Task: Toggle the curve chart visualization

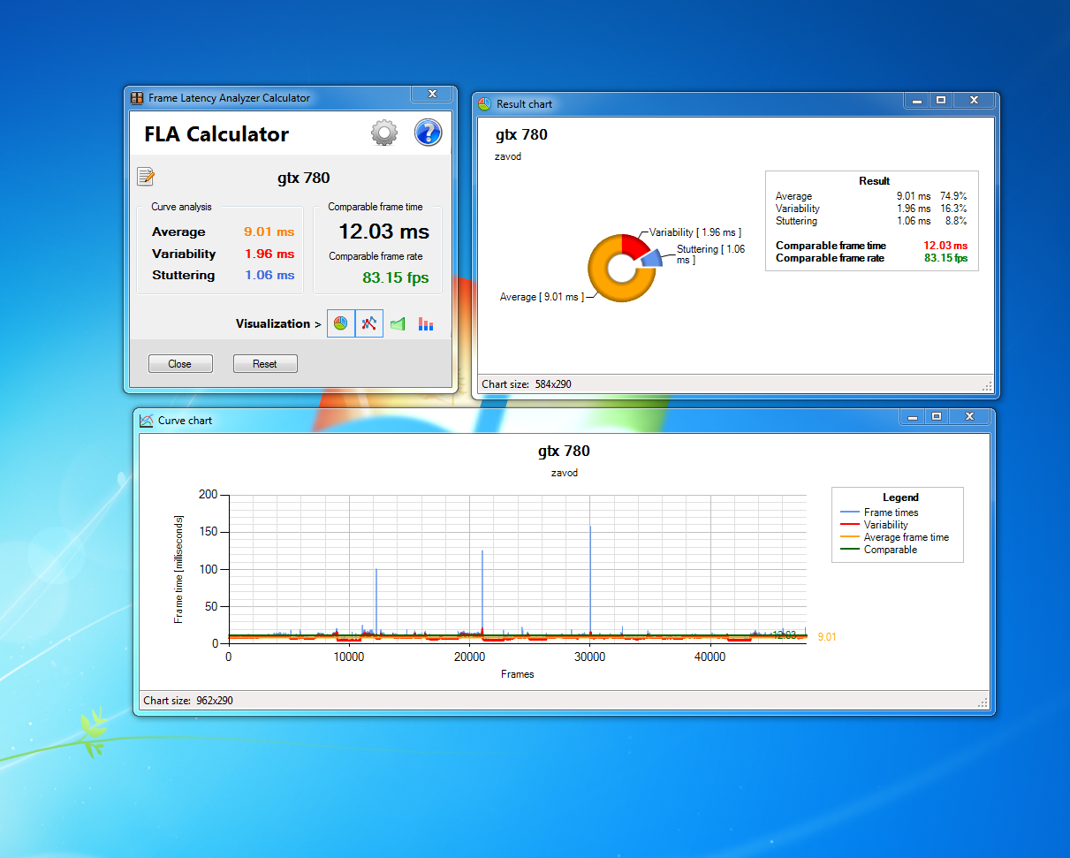Action: tap(369, 323)
